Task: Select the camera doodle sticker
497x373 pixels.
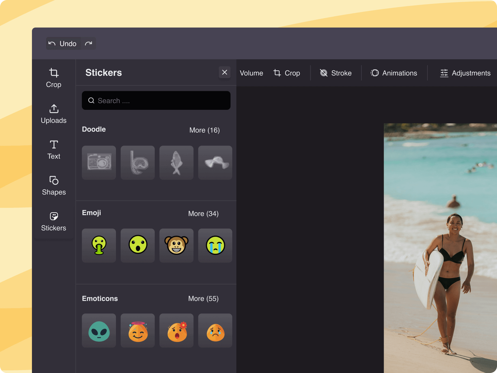Action: pyautogui.click(x=99, y=163)
